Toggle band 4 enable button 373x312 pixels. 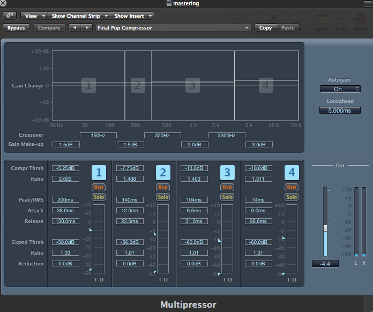tap(292, 173)
